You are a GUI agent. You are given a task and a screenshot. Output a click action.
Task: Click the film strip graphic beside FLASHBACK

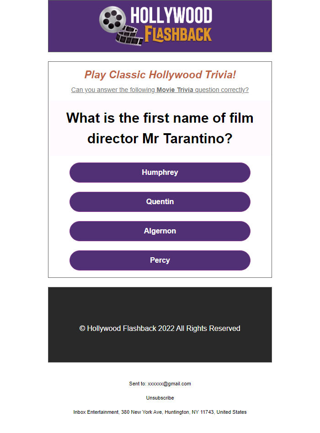click(x=130, y=37)
